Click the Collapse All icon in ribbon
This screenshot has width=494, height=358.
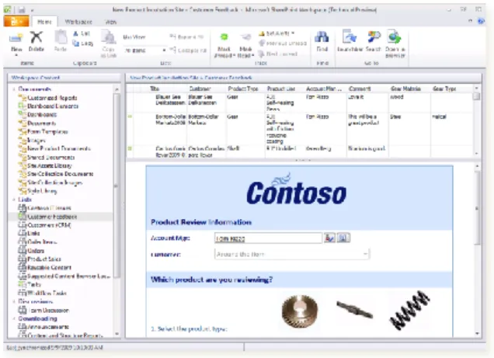tap(172, 50)
